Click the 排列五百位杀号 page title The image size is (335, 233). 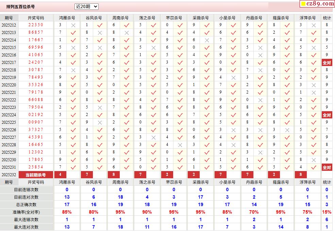click(x=20, y=6)
